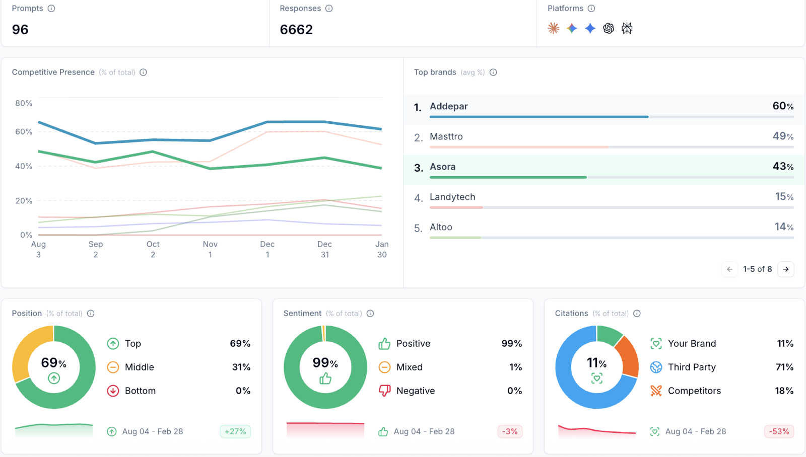The width and height of the screenshot is (806, 457).
Task: Click the Sentiment donut chart
Action: [x=325, y=367]
